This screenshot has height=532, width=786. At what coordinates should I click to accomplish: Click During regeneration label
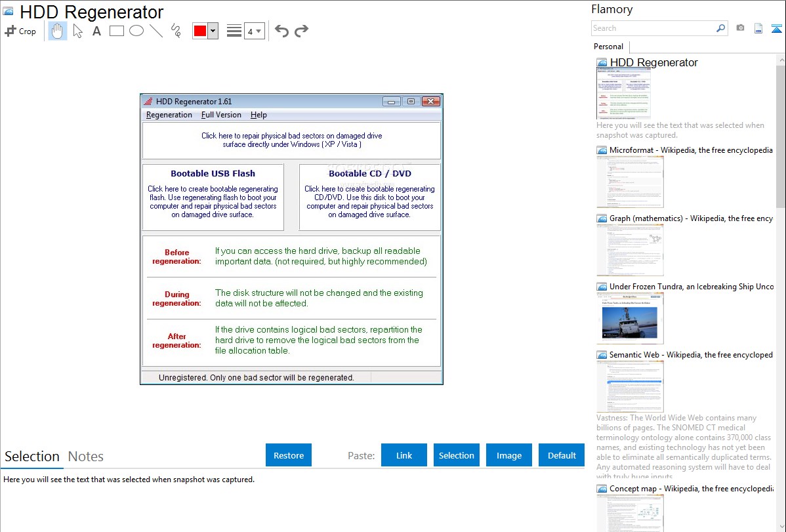point(176,299)
